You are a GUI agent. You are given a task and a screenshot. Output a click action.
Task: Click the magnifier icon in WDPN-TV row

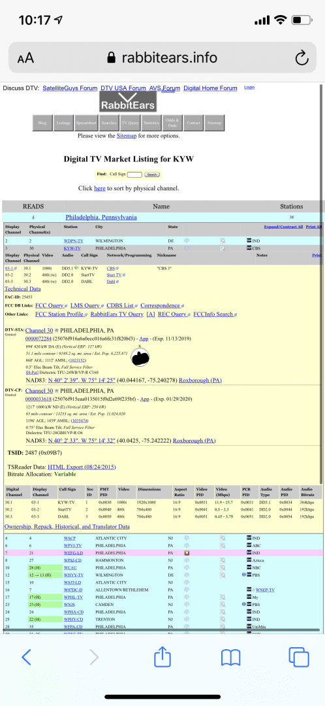click(223, 241)
